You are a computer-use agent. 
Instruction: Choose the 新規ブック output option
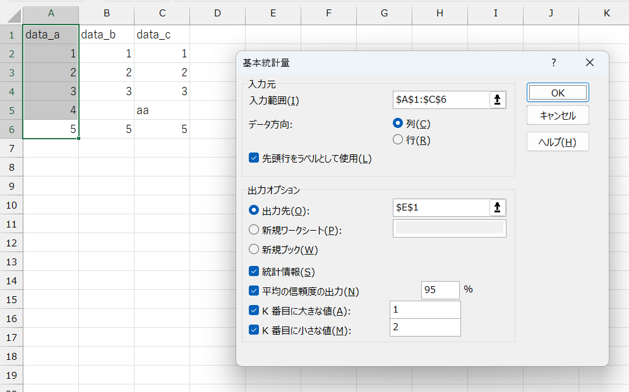pos(254,250)
